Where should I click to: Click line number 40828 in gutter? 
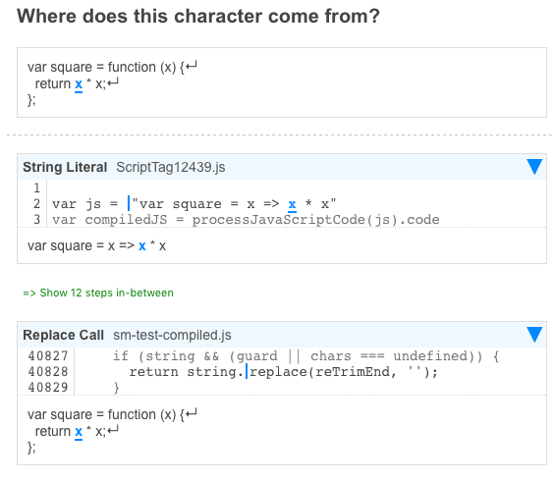click(x=48, y=372)
